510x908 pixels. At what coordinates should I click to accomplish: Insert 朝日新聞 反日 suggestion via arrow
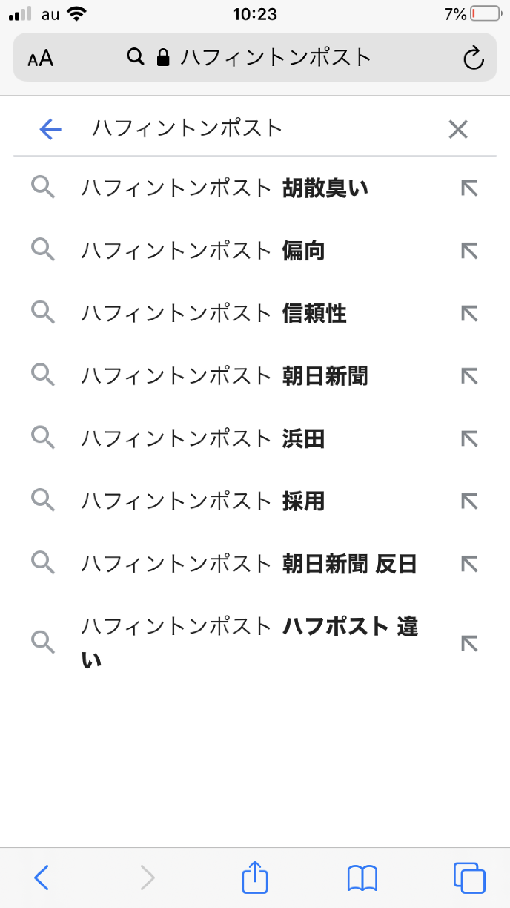pyautogui.click(x=468, y=565)
